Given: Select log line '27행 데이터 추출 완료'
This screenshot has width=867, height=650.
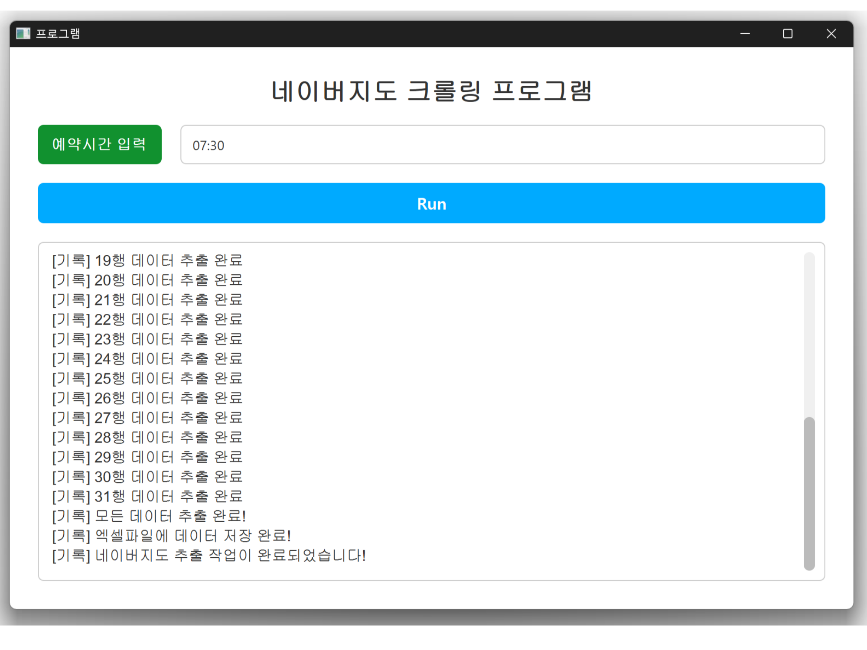Looking at the screenshot, I should click(147, 418).
